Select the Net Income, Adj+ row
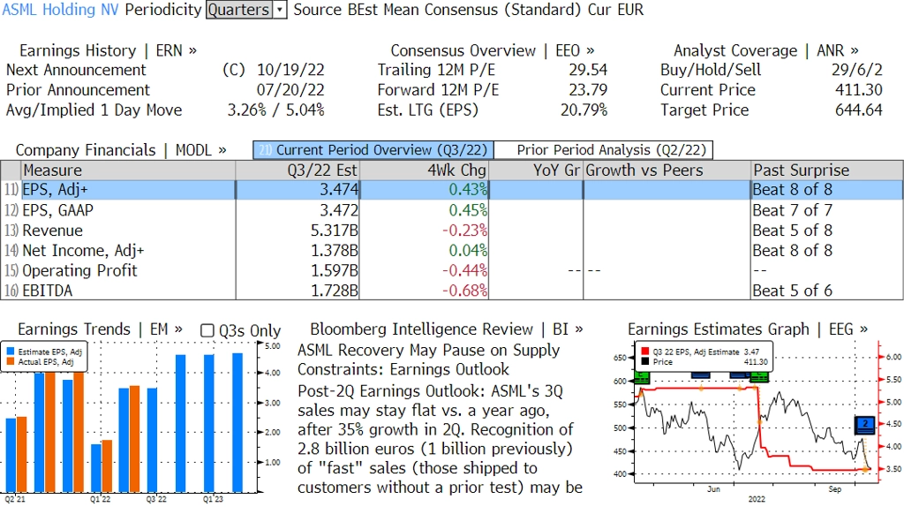Screen dimensions: 904x507 point(451,250)
